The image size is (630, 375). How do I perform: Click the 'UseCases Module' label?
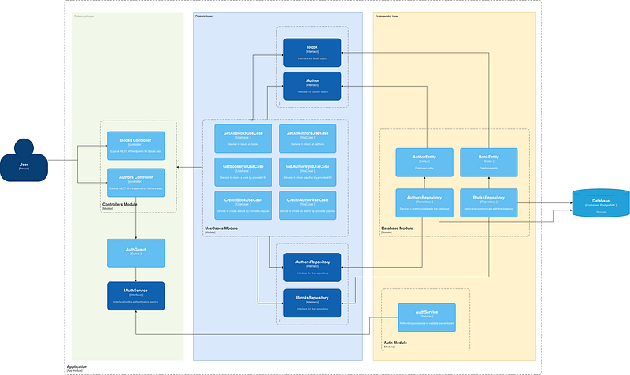pyautogui.click(x=221, y=228)
